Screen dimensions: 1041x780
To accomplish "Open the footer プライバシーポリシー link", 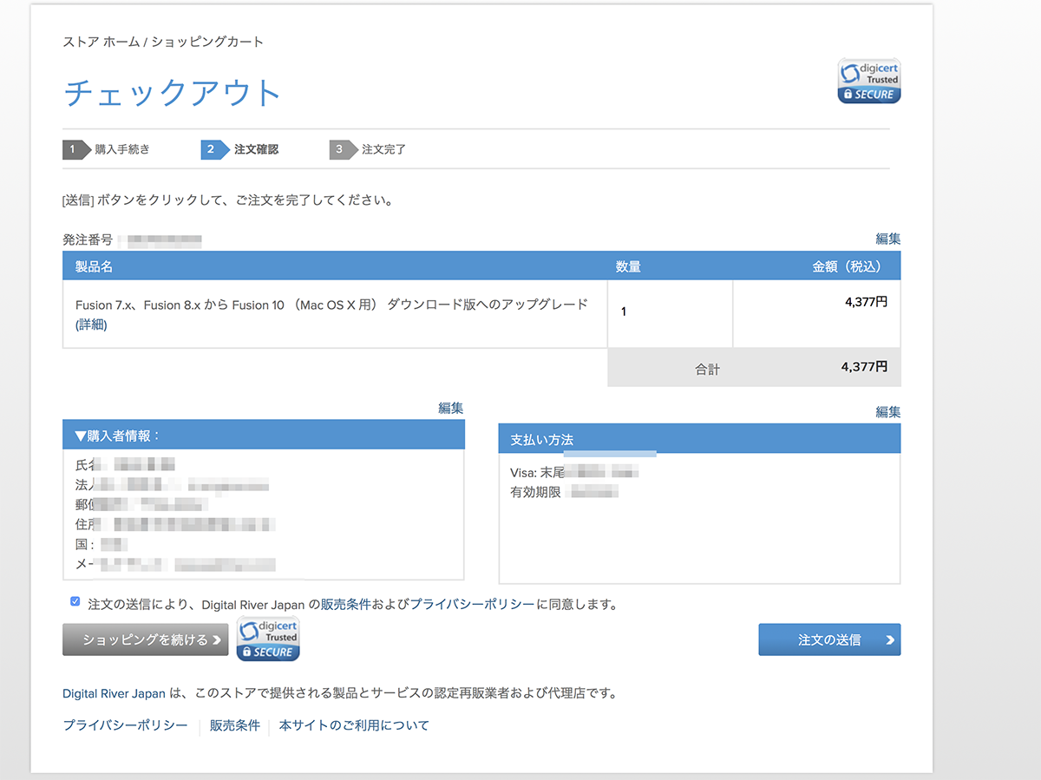I will [x=125, y=725].
